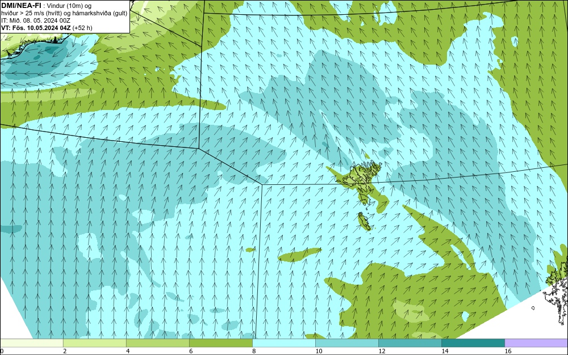Click the 'DMI/NEA-FI' title text
568x355 pixels.
21,6
